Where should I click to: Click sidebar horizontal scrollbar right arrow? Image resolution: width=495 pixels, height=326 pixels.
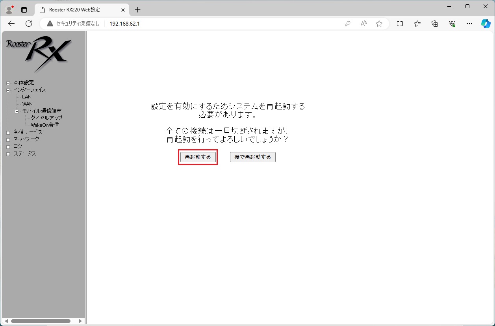80,321
